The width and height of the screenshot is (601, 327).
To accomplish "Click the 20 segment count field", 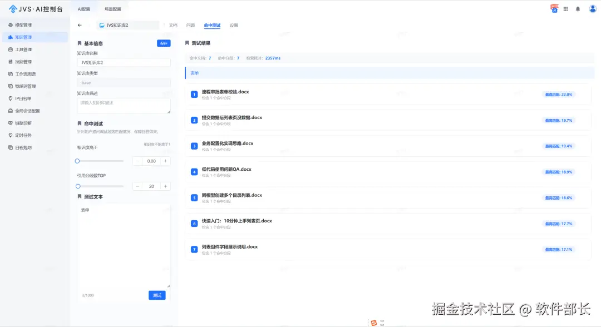I will coord(151,186).
